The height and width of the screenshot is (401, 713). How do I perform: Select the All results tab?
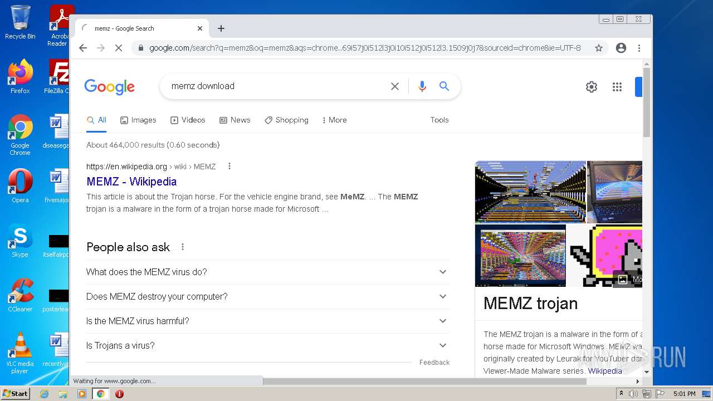(96, 120)
